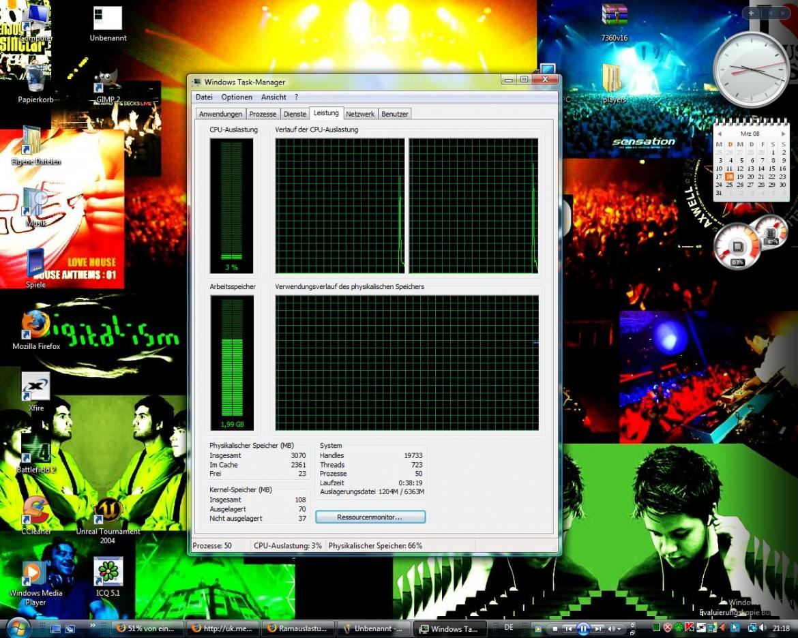Click the left CPU history graph

click(x=340, y=206)
